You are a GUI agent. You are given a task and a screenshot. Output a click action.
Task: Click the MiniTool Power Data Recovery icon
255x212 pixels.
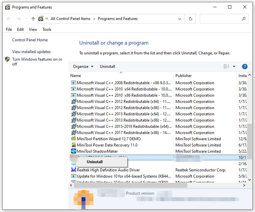[74, 145]
